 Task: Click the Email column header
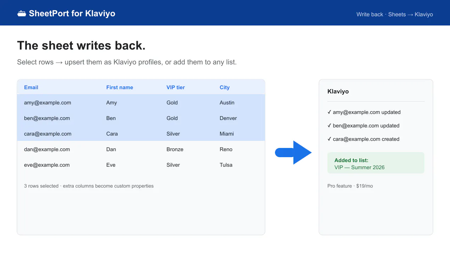pos(31,87)
